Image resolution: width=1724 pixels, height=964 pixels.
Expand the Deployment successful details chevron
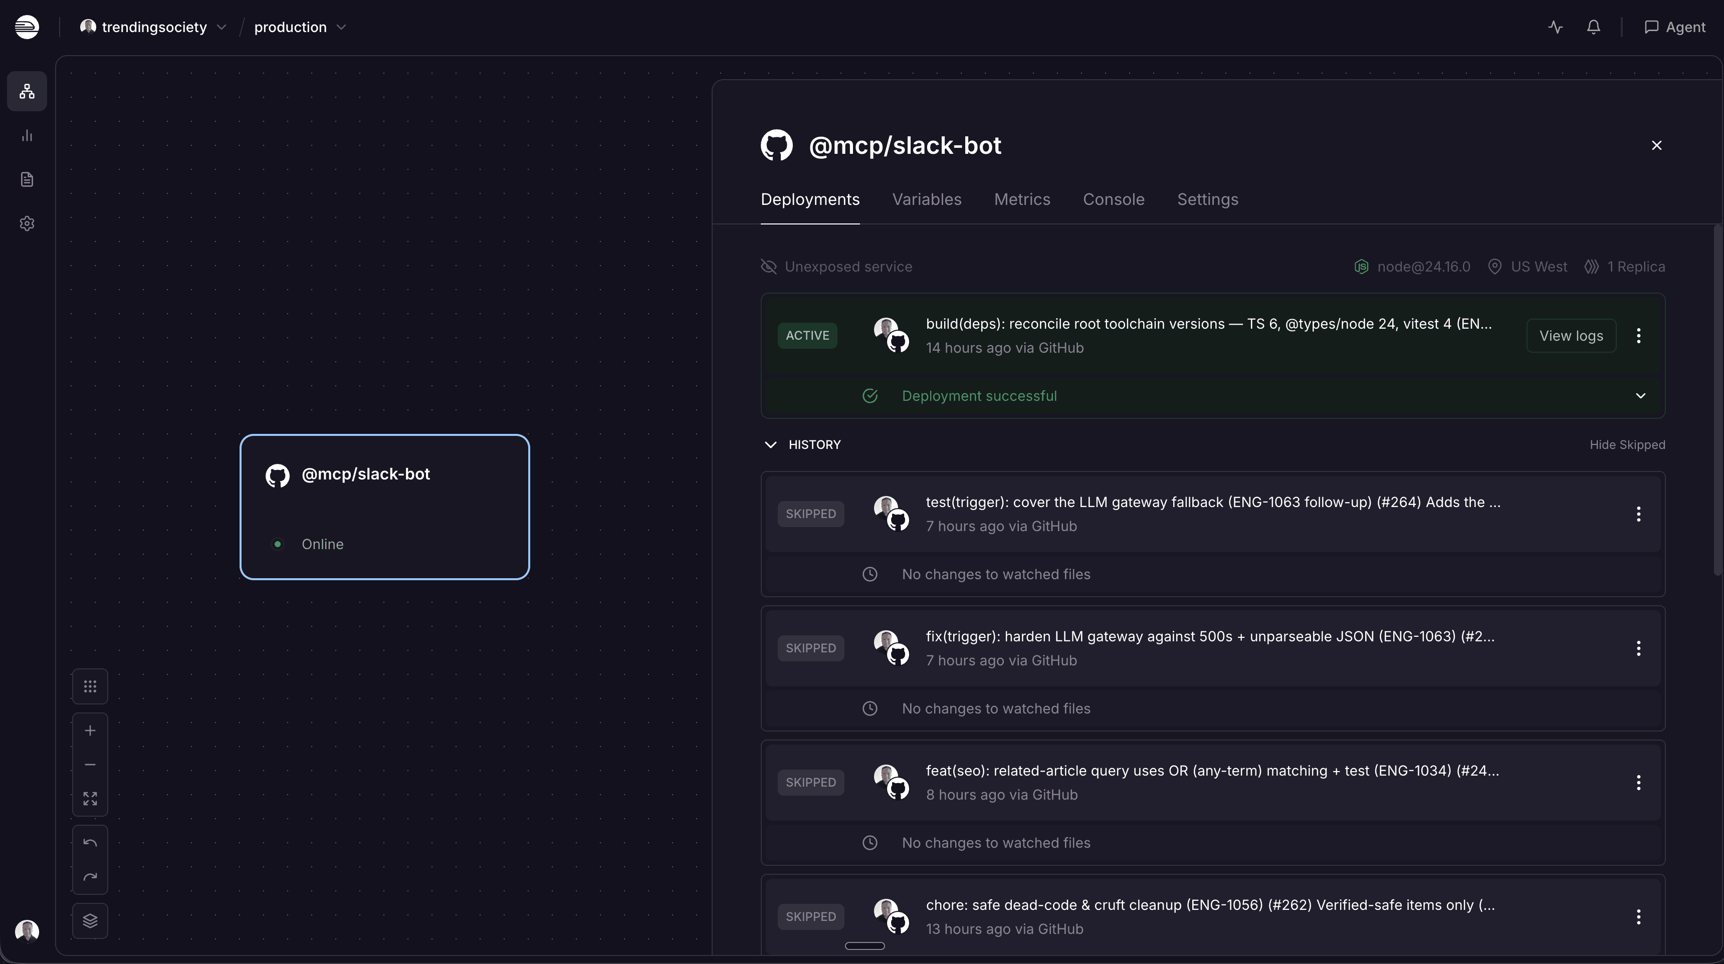pos(1640,396)
